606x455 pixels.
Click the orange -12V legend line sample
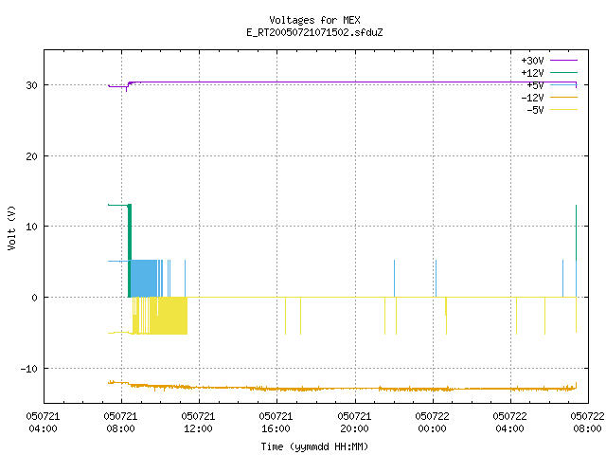point(564,97)
